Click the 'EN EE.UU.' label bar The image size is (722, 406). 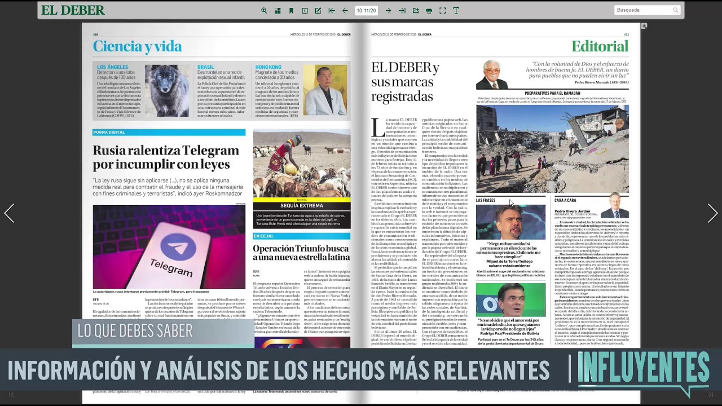pyautogui.click(x=301, y=236)
